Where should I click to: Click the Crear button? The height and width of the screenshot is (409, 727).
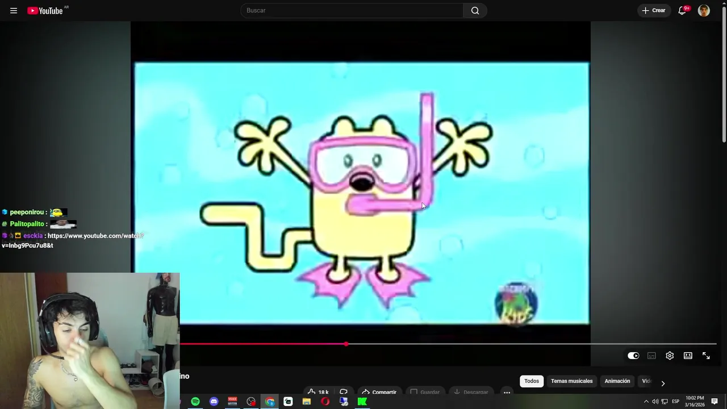[653, 10]
